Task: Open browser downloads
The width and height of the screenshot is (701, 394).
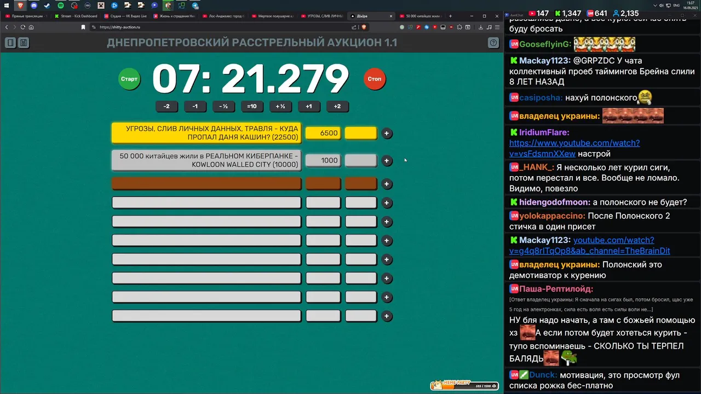Action: click(481, 27)
